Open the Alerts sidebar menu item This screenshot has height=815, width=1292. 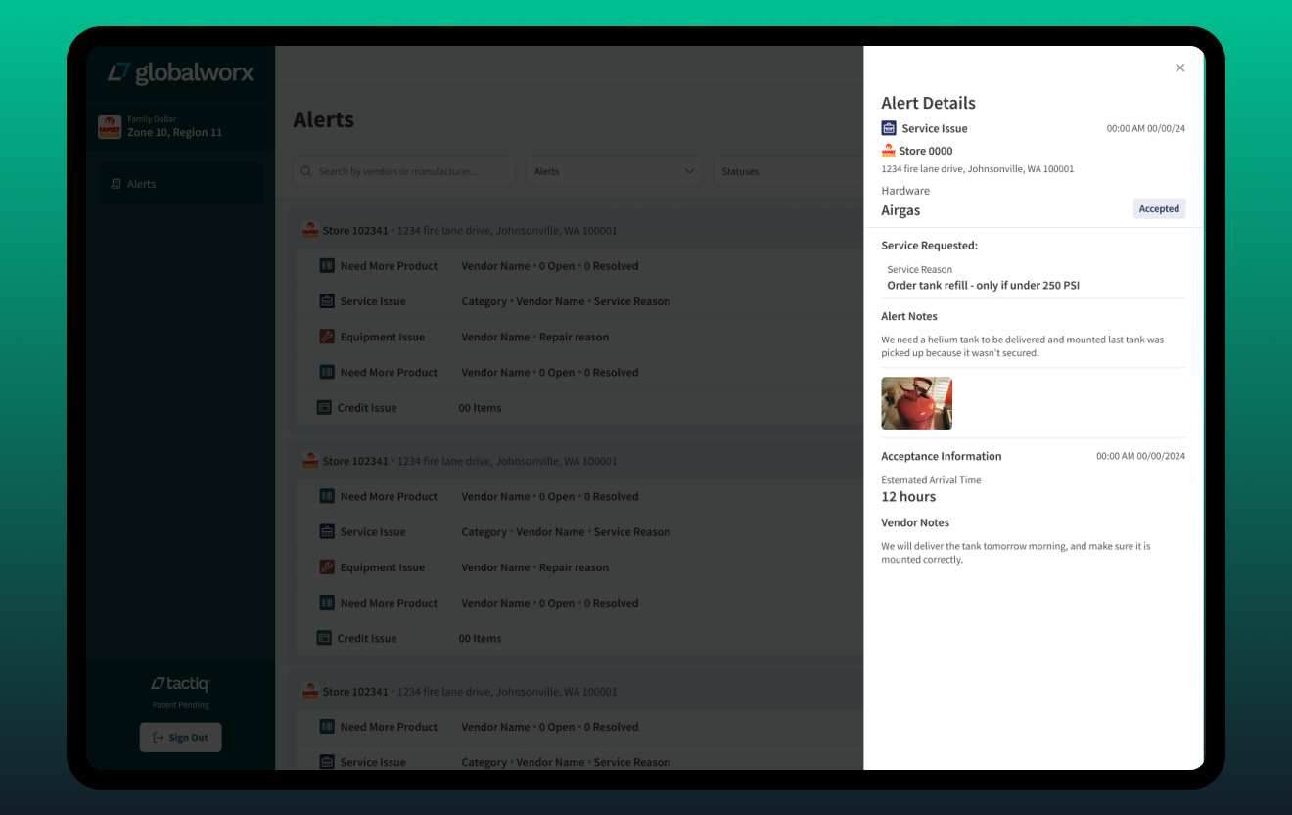coord(180,184)
